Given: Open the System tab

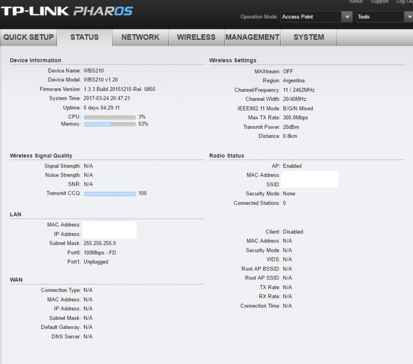Looking at the screenshot, I should [309, 37].
